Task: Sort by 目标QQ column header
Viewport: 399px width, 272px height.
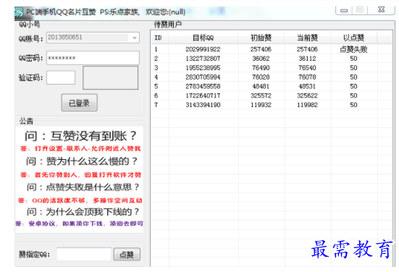Action: pos(203,38)
